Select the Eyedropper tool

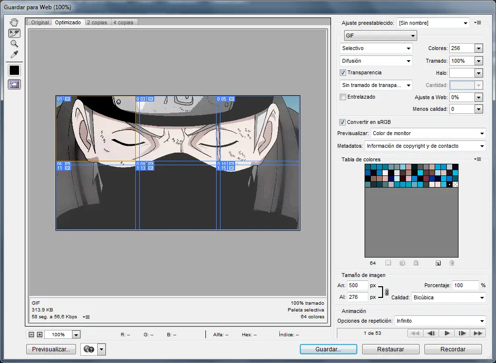14,54
